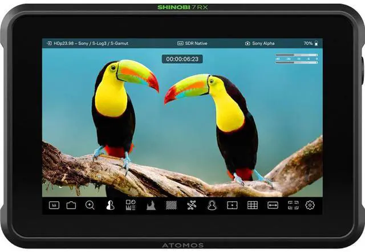This screenshot has width=365, height=252.
Task: Open the multi-scope analysis view icon
Action: [x=131, y=205]
